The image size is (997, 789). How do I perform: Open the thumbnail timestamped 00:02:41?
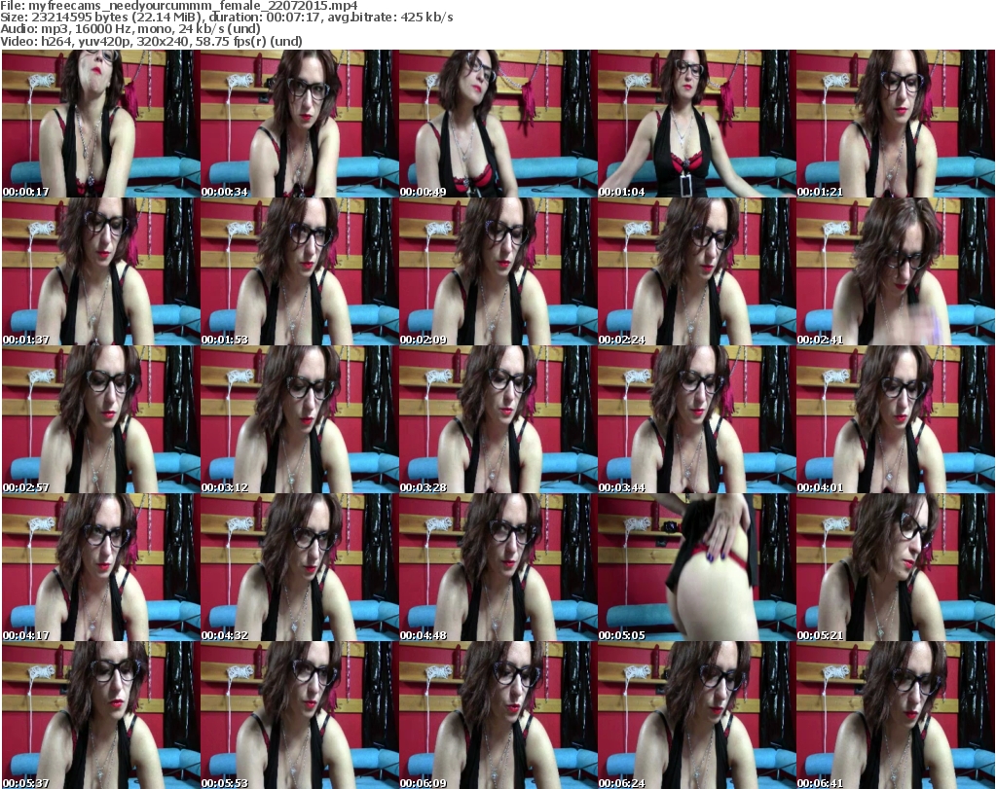coord(896,271)
